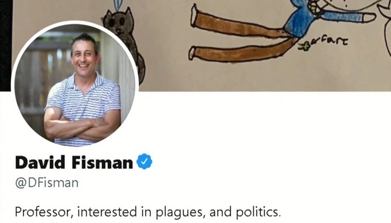The image size is (391, 223).
Task: Open the hand-drawn header banner image
Action: 202,46
